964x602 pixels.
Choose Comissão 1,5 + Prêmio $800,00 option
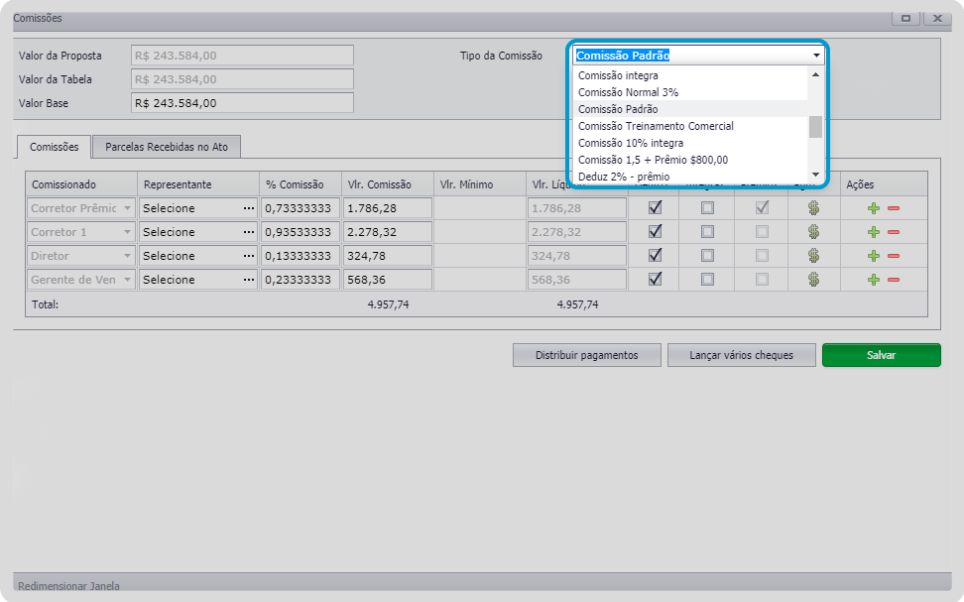click(690, 160)
